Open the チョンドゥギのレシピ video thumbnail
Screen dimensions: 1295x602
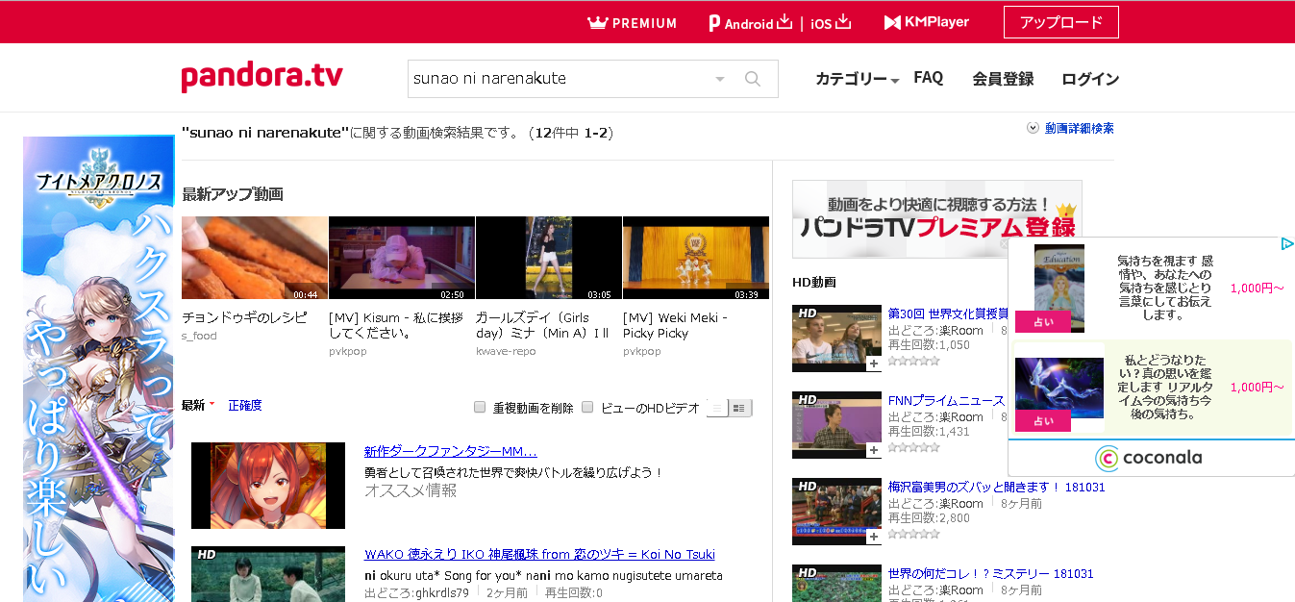click(255, 258)
